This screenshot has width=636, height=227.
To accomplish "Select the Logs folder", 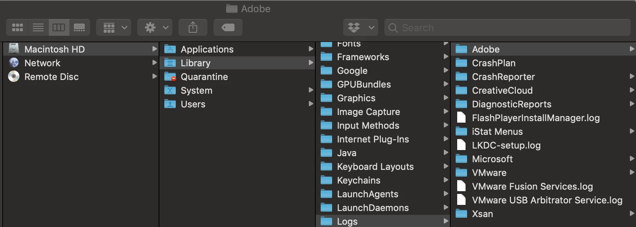I will (383, 221).
